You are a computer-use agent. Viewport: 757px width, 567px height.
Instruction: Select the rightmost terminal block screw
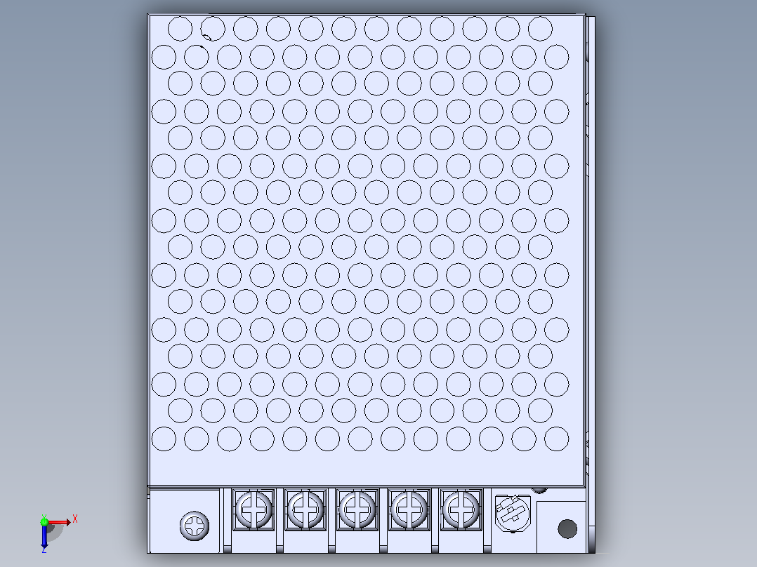tap(461, 509)
